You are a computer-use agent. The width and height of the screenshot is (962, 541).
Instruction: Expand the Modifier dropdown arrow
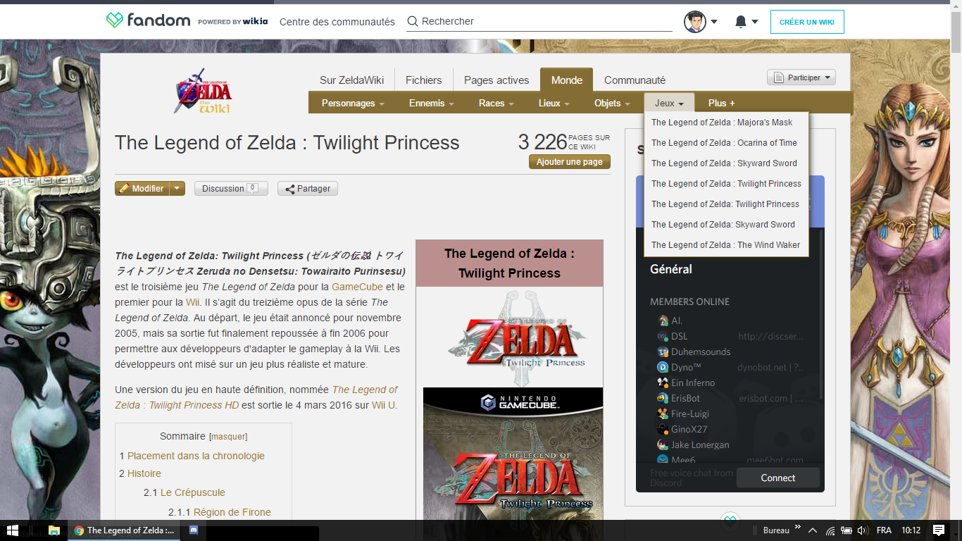tap(177, 189)
